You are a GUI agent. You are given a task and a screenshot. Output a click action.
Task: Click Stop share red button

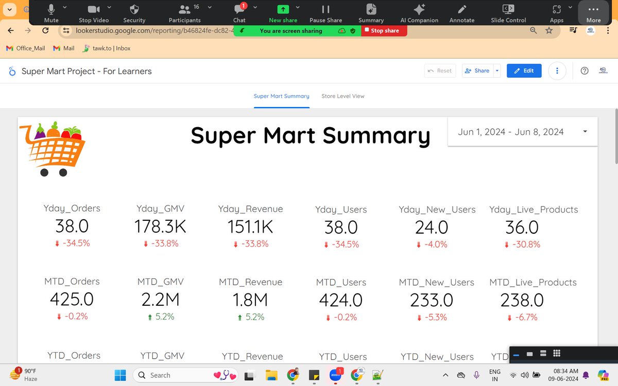click(384, 30)
